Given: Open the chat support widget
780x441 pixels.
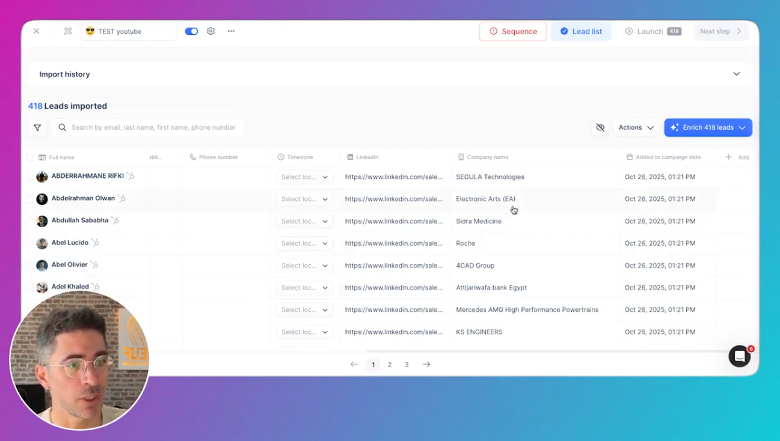Looking at the screenshot, I should (x=740, y=356).
